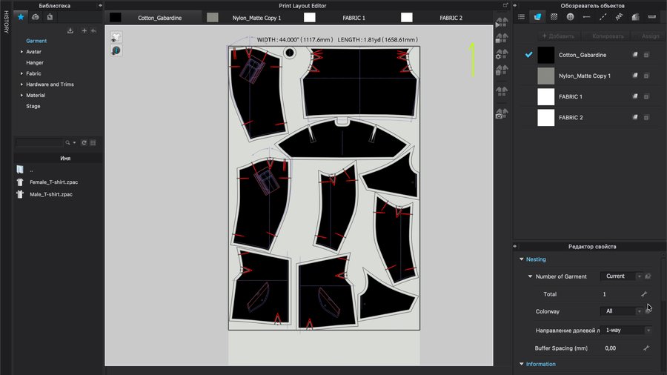Expand the Avatar library folder

pos(21,52)
